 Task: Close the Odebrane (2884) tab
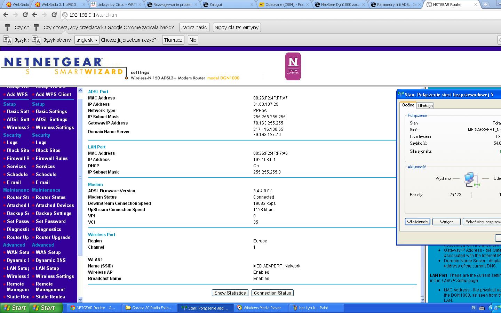click(308, 5)
